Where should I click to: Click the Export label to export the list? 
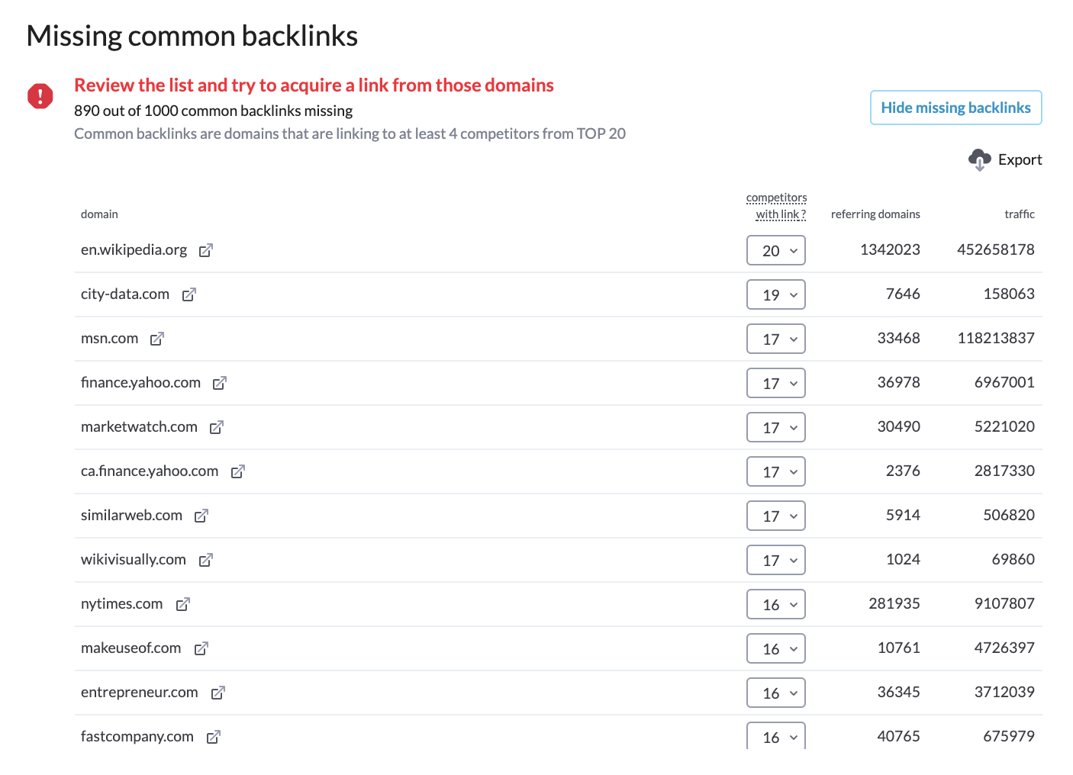click(1020, 159)
